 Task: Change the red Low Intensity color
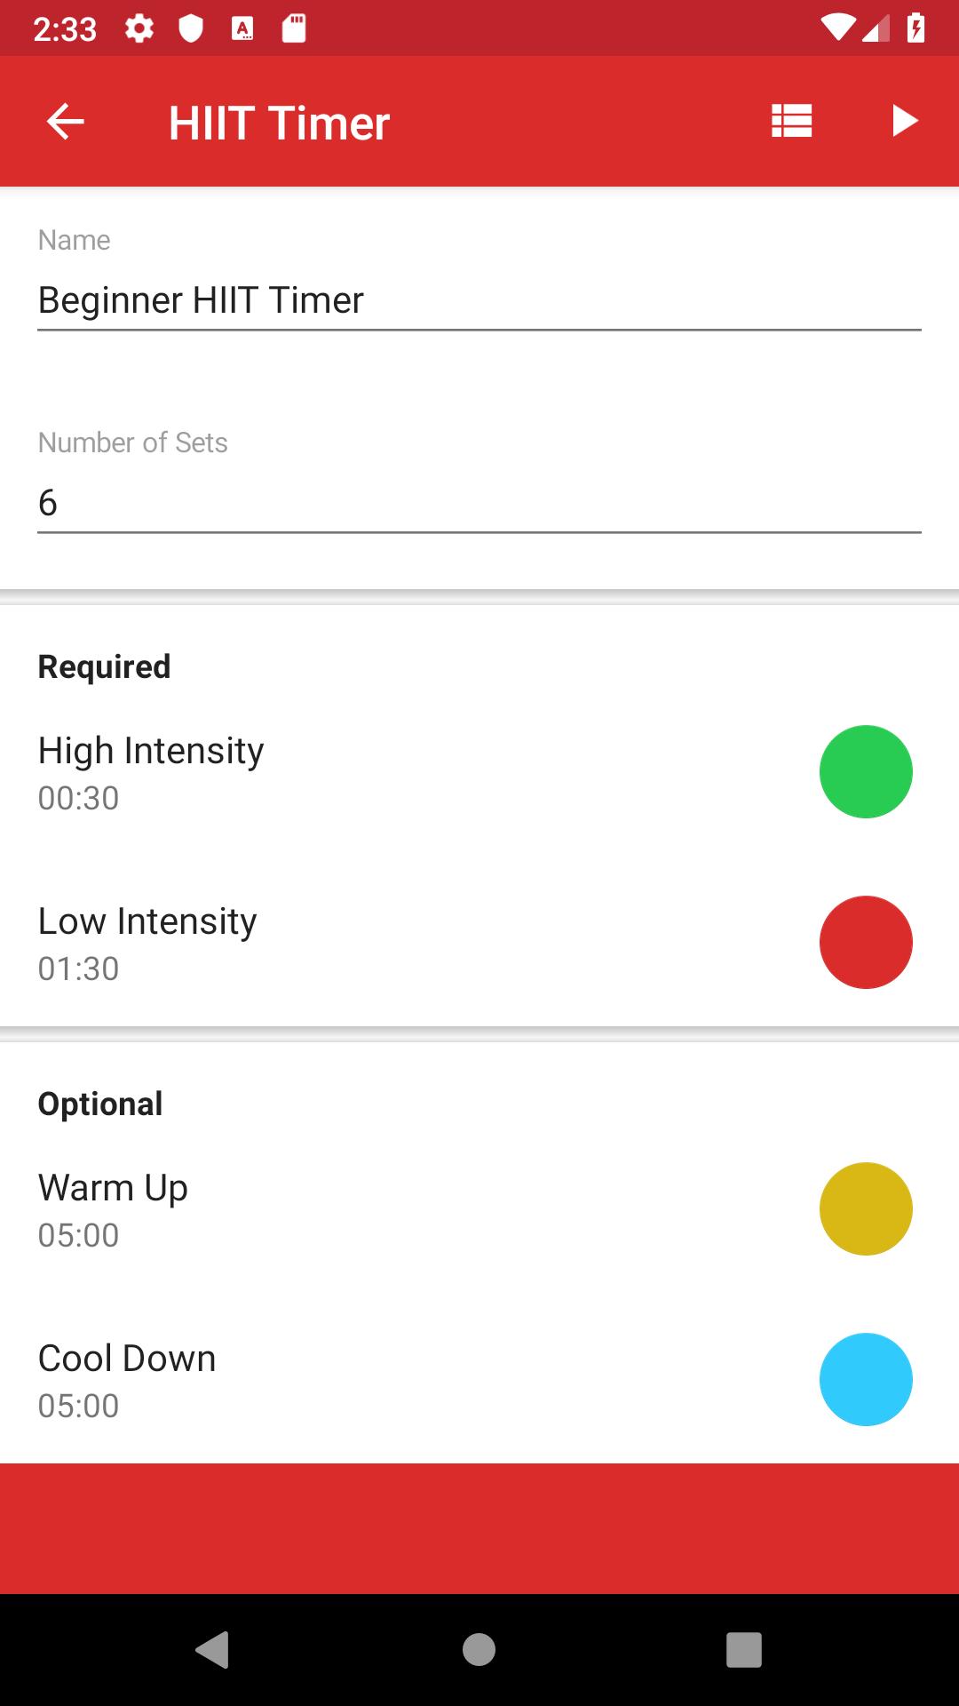point(866,942)
